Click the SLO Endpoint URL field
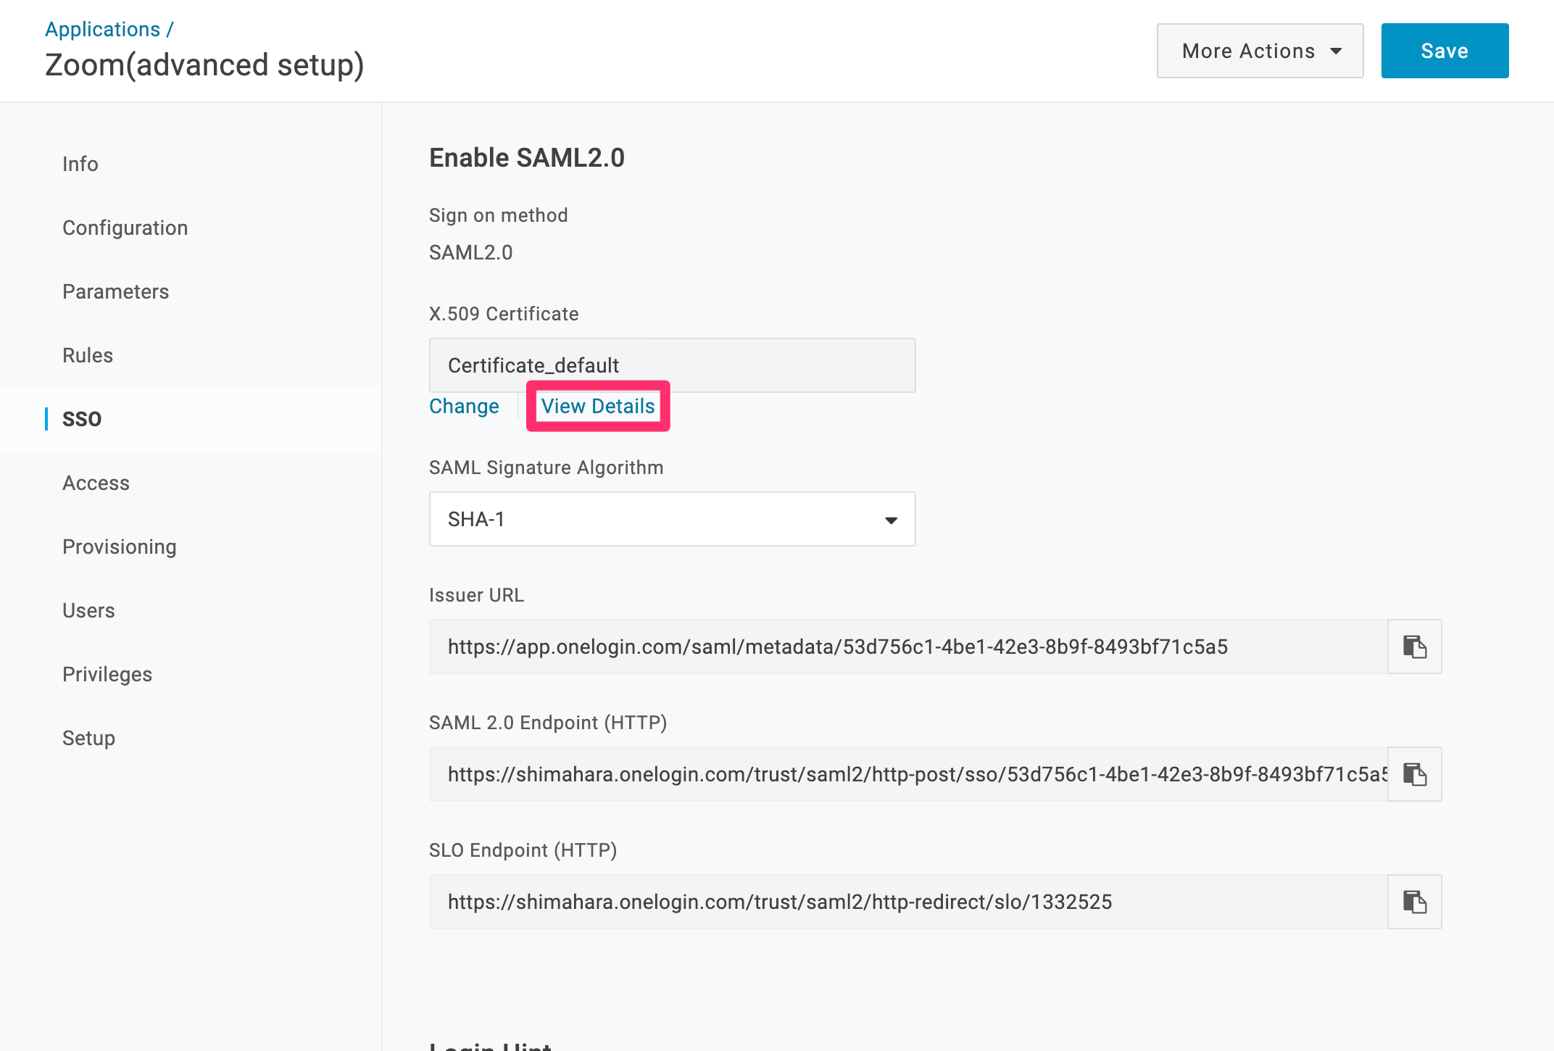Viewport: 1554px width, 1051px height. pos(908,902)
